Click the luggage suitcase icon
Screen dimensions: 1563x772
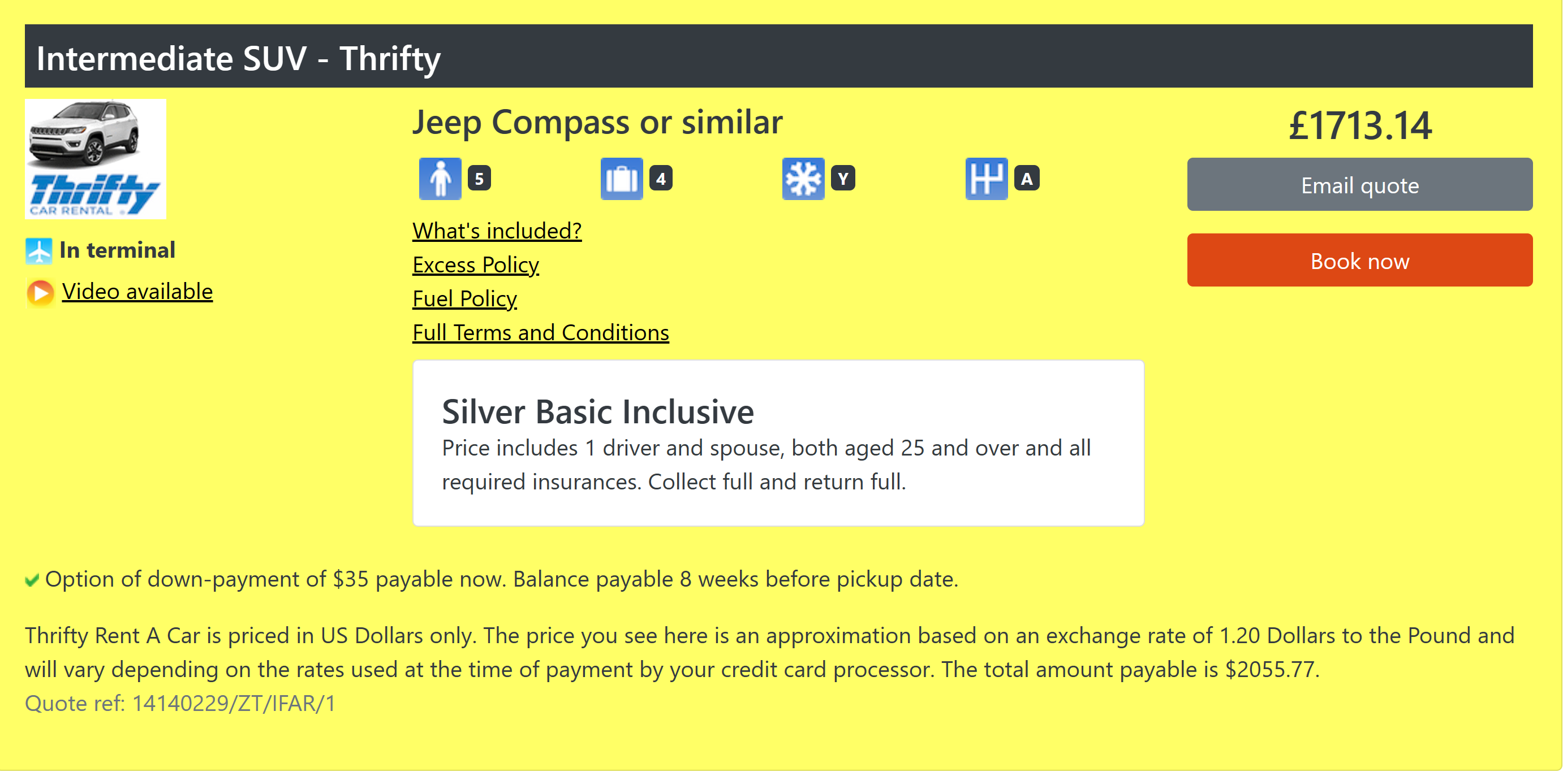click(621, 179)
